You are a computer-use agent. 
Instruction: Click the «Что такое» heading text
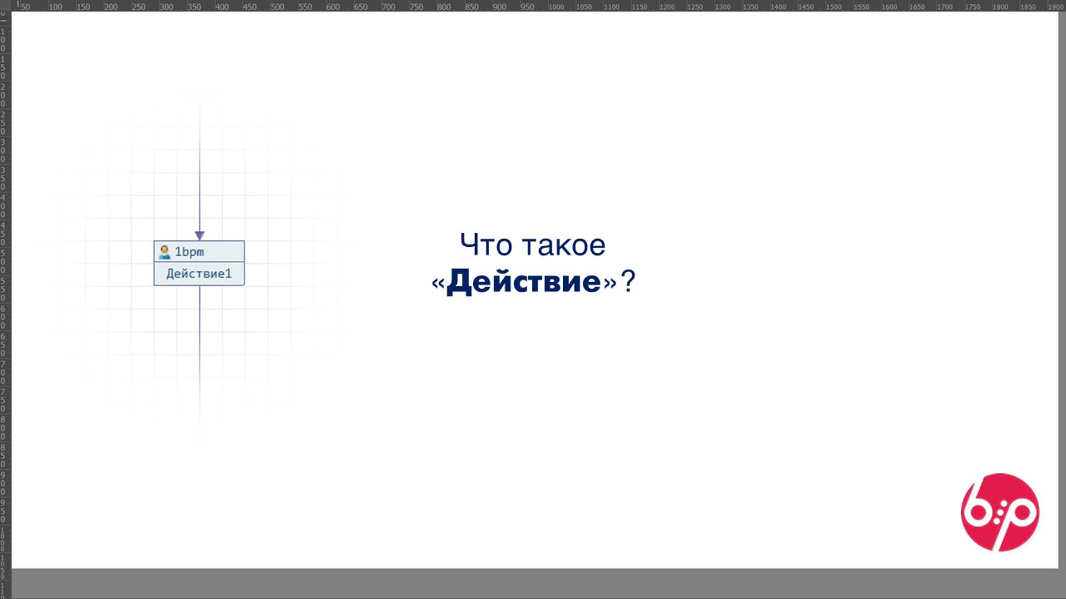pyautogui.click(x=532, y=245)
